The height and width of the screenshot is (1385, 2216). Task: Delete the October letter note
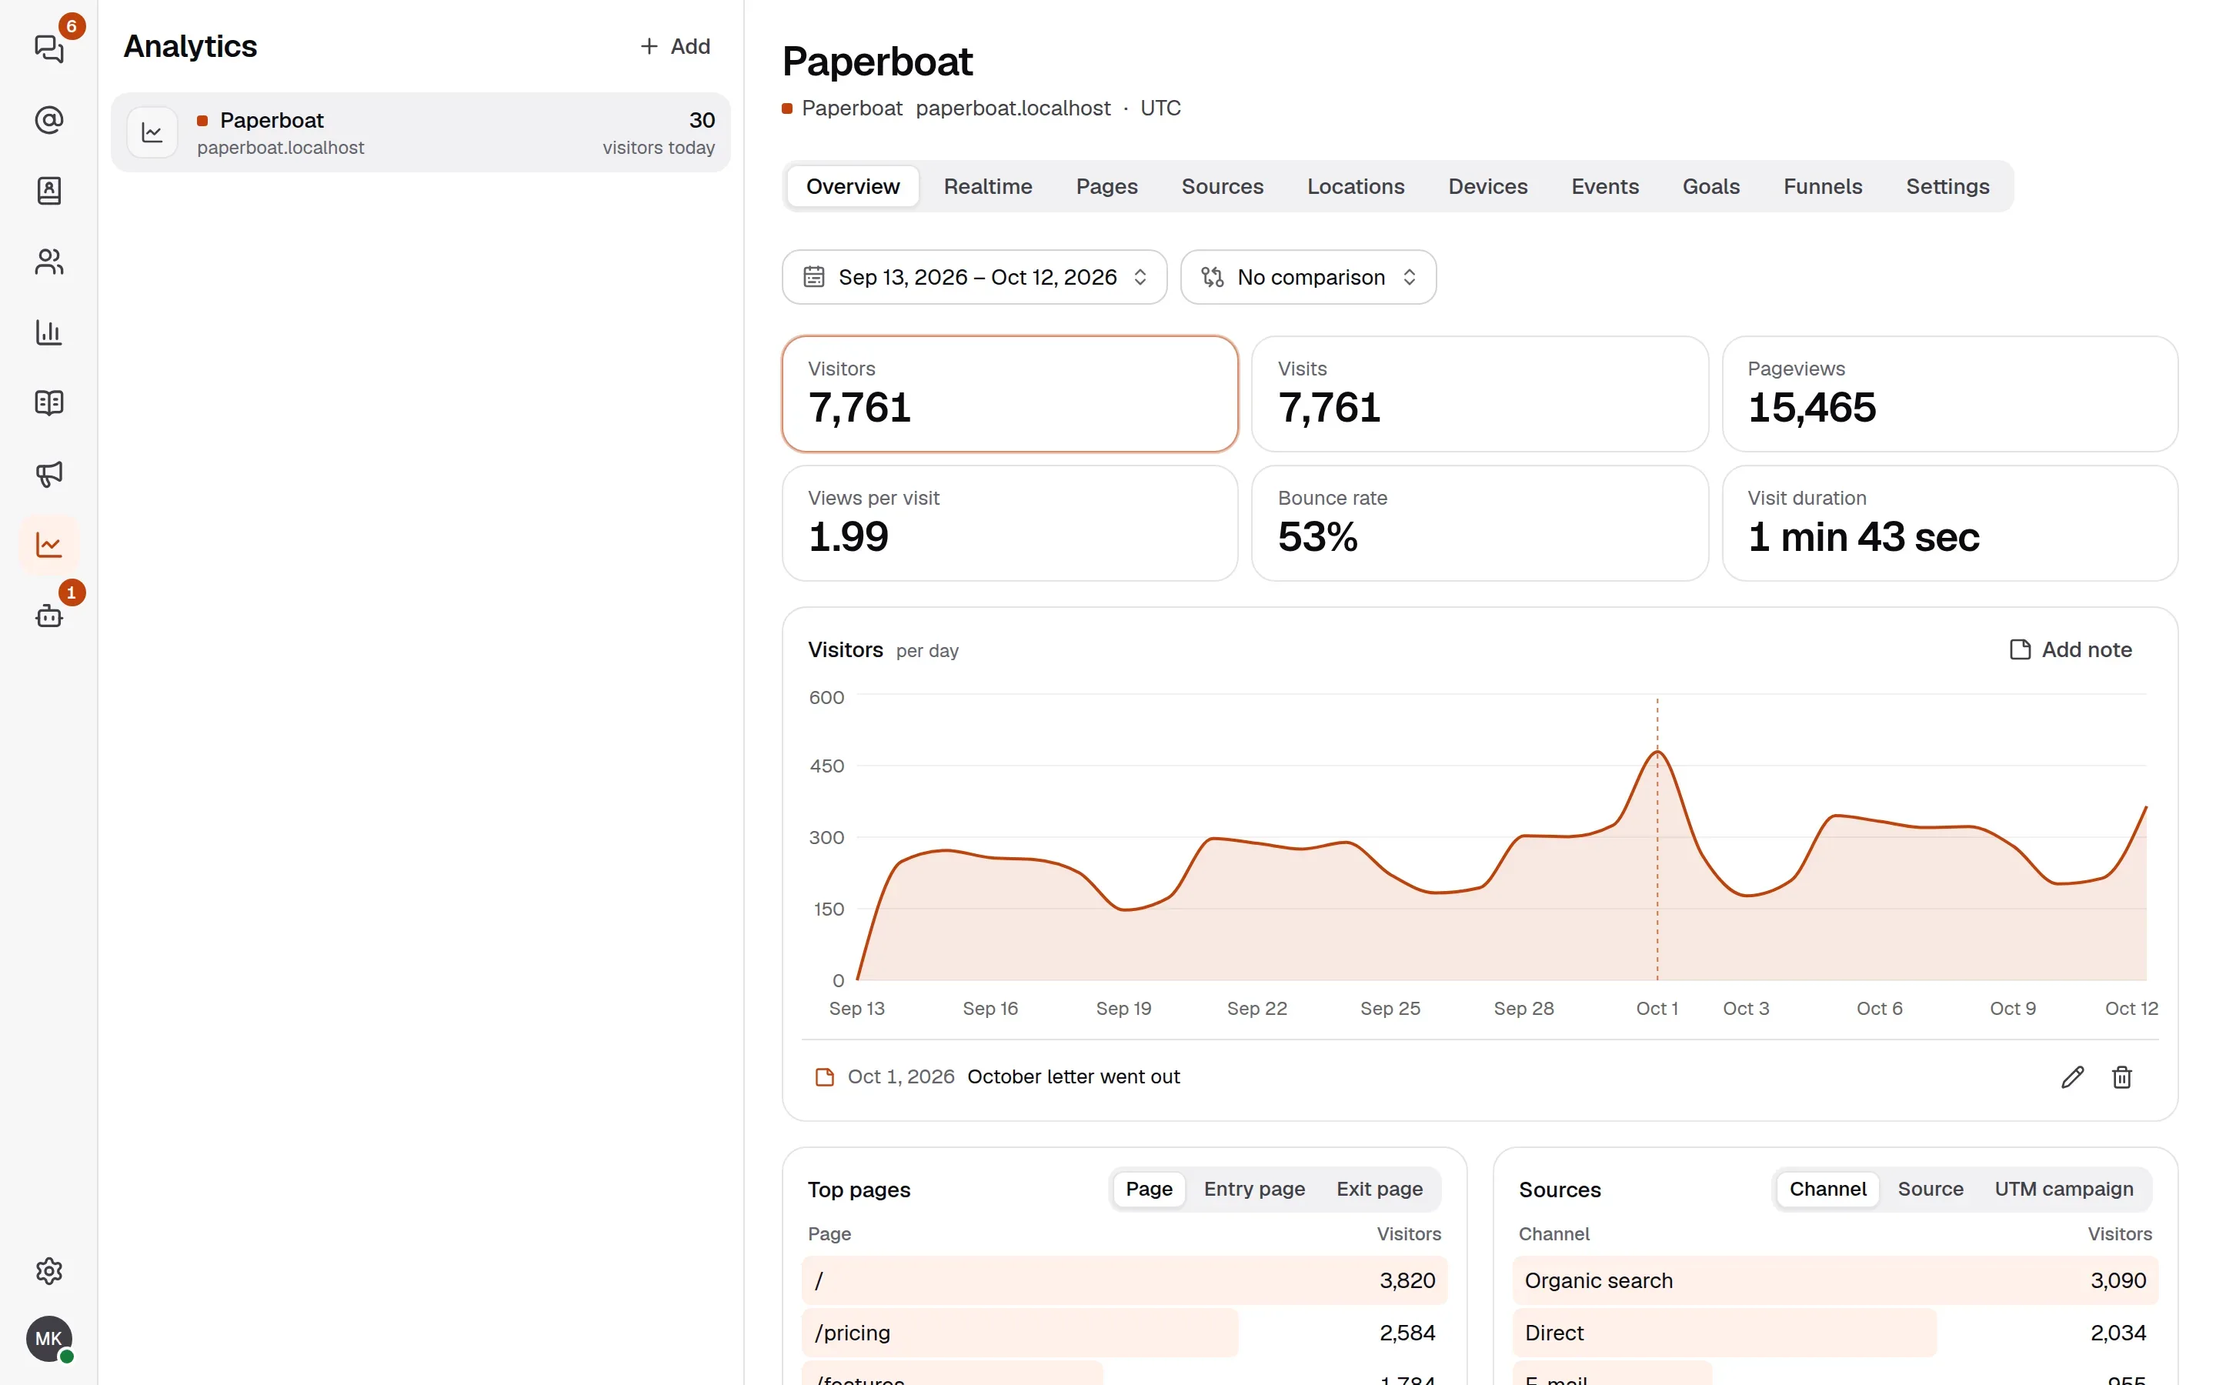pos(2121,1076)
